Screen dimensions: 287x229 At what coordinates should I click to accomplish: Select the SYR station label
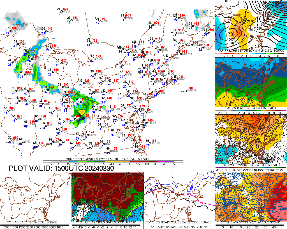click(x=129, y=74)
